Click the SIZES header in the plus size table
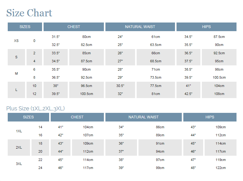This screenshot has width=243, height=181. [x=28, y=117]
